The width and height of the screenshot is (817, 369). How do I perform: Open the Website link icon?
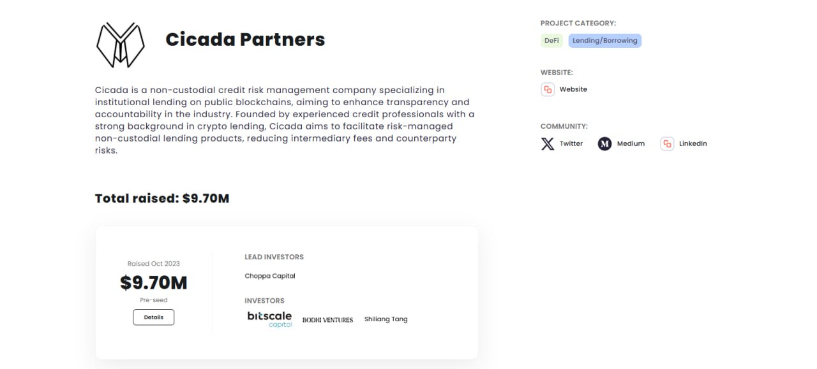click(548, 89)
